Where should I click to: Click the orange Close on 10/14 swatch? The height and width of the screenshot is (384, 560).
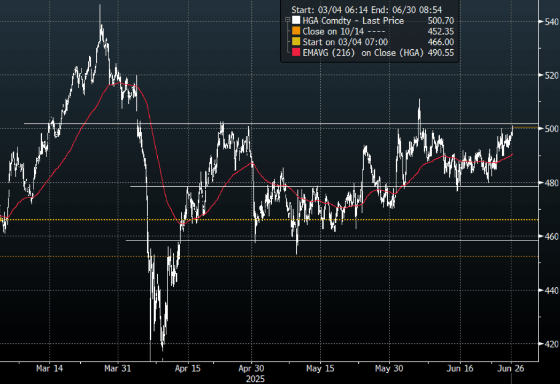click(x=295, y=32)
